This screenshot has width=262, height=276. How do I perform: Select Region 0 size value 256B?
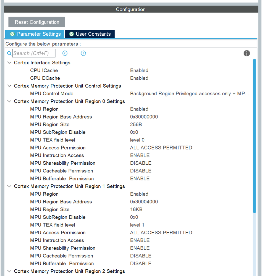136,125
